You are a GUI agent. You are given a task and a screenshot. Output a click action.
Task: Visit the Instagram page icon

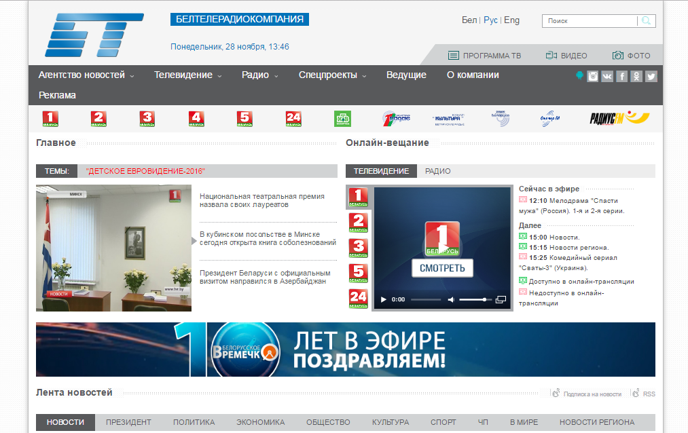(593, 76)
